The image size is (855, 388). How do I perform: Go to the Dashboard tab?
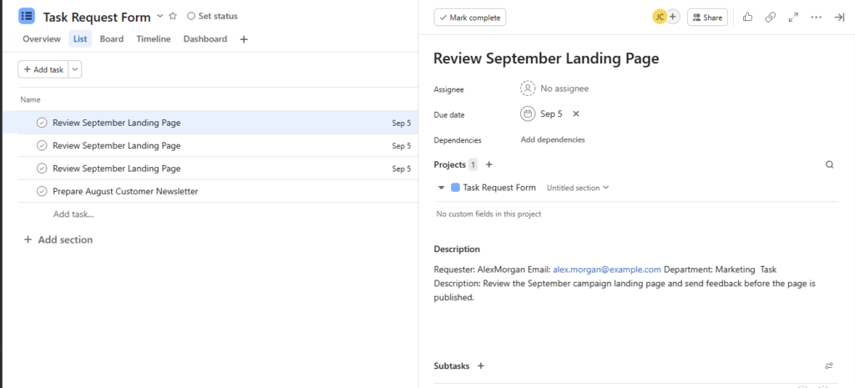205,39
